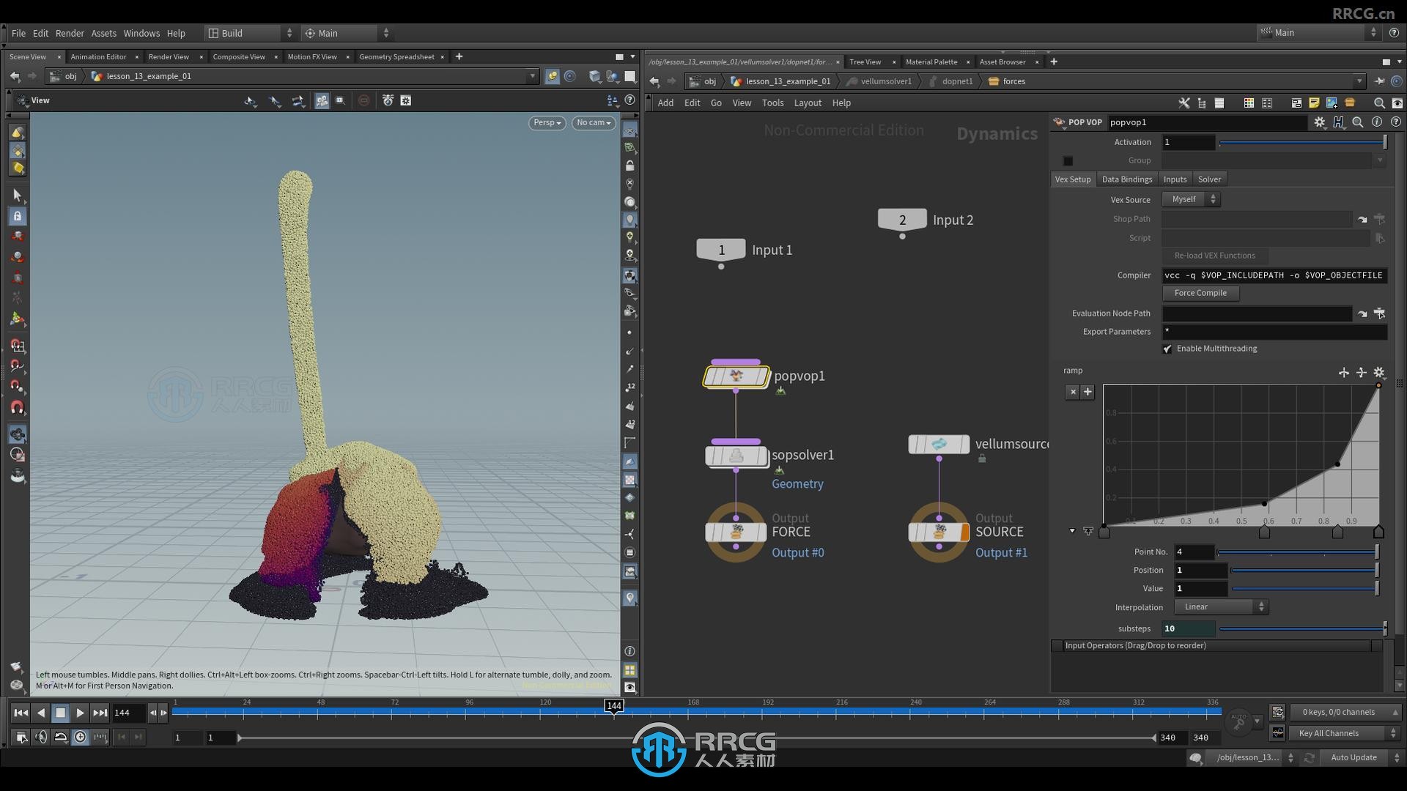Jump to the vellumsolver1 path segment
This screenshot has width=1407, height=791.
(x=885, y=81)
